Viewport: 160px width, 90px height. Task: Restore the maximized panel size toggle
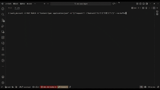[154, 8]
